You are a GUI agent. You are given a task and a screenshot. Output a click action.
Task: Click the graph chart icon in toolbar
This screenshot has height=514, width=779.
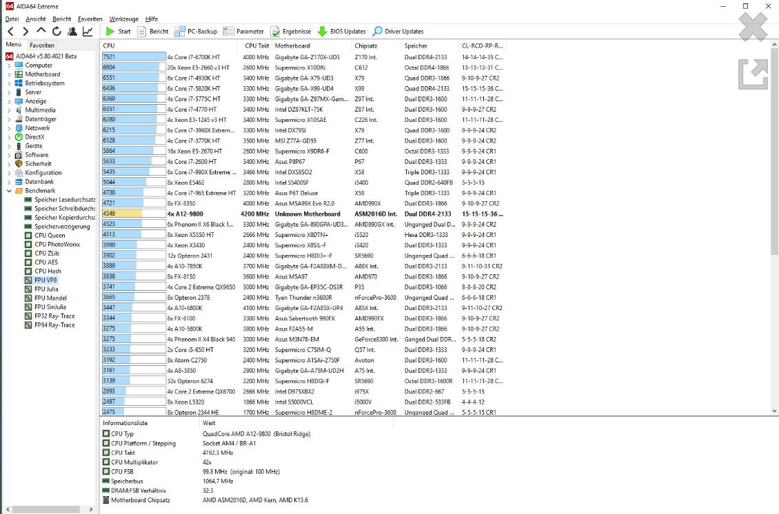click(x=88, y=31)
